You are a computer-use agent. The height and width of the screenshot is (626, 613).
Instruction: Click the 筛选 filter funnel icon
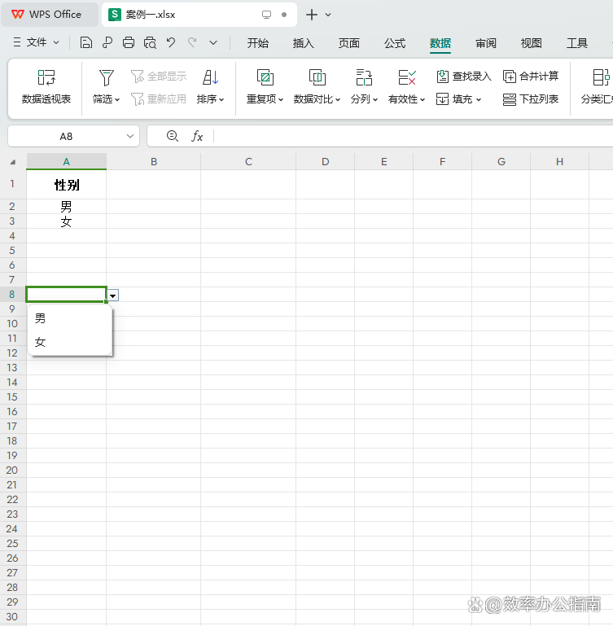[x=106, y=77]
